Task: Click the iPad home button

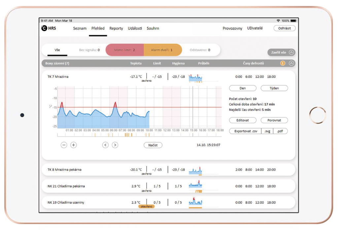Action: (x=318, y=115)
